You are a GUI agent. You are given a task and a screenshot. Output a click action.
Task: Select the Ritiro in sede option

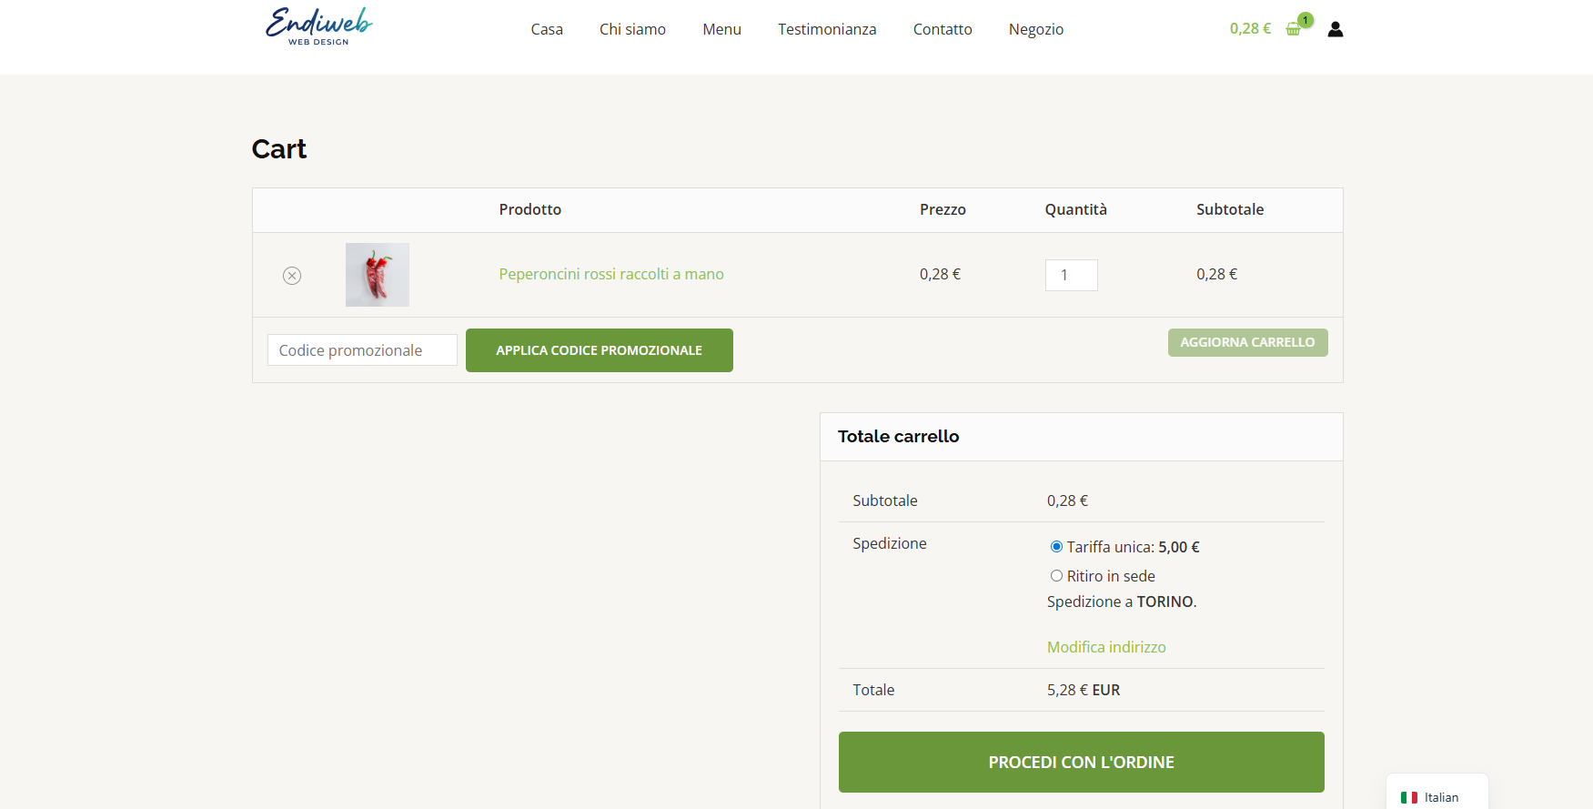(1056, 576)
